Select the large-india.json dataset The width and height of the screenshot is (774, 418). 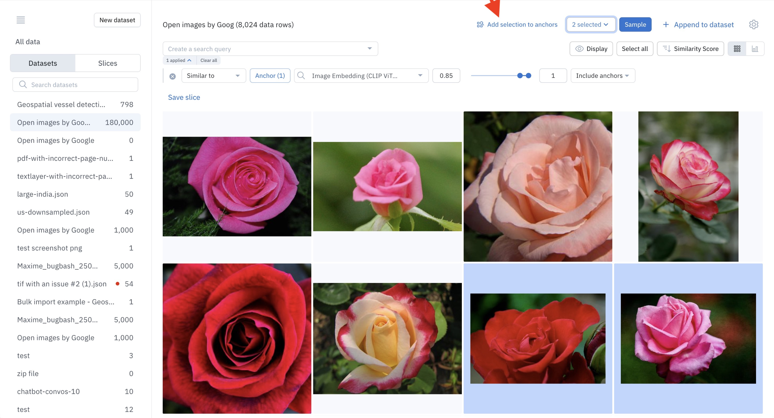(x=75, y=194)
